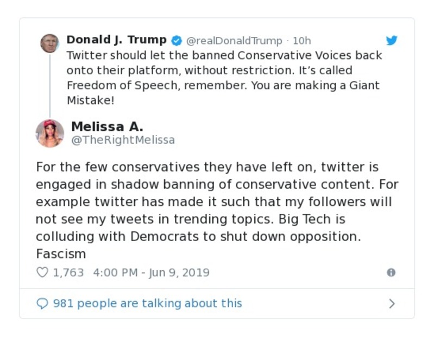This screenshot has height=338, width=434.
Task: Click Trump's quoted tweet text about Freedom of Speech
Action: (x=224, y=78)
